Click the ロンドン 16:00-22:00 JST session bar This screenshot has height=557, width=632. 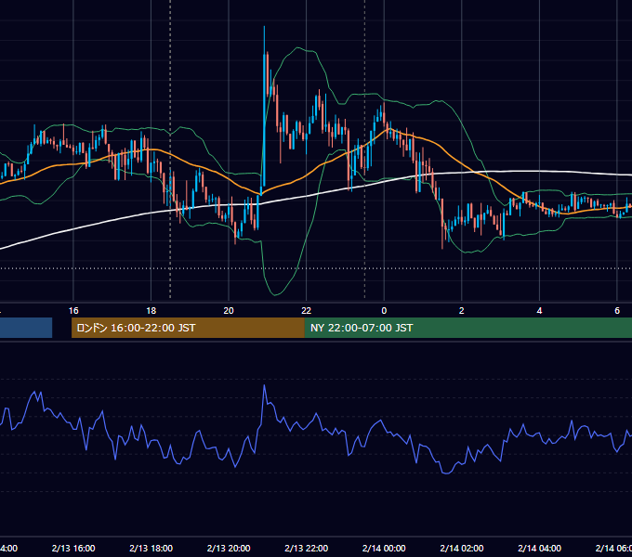point(188,328)
